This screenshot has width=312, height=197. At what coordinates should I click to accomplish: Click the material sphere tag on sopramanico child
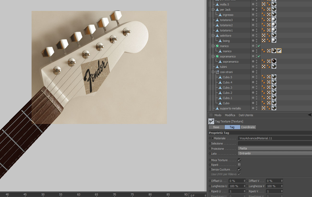[274, 61]
